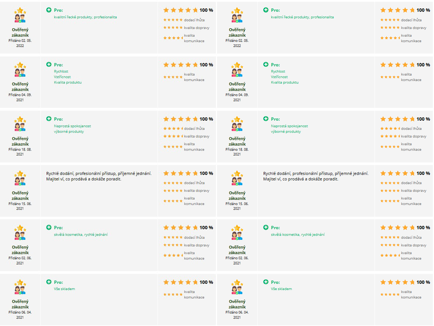Click right-column green plus icon above 'Vše skladem'
Screen dimensions: 434x326
pyautogui.click(x=266, y=282)
